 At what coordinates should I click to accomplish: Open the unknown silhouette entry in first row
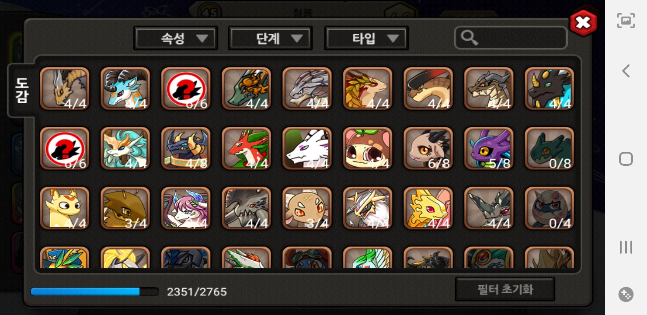[186, 88]
